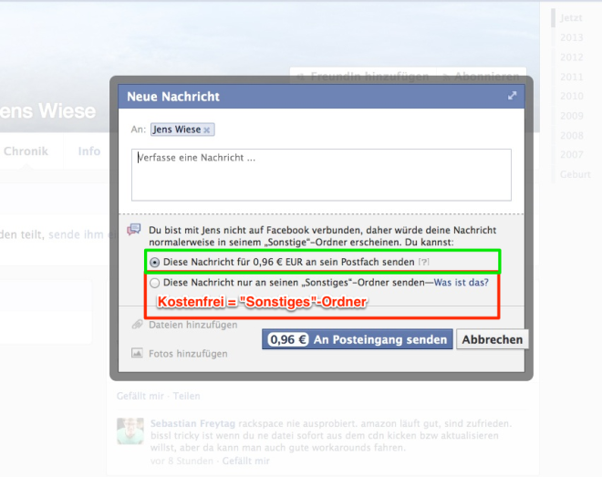Jump to 2012 in the timeline
The width and height of the screenshot is (602, 477).
(571, 57)
